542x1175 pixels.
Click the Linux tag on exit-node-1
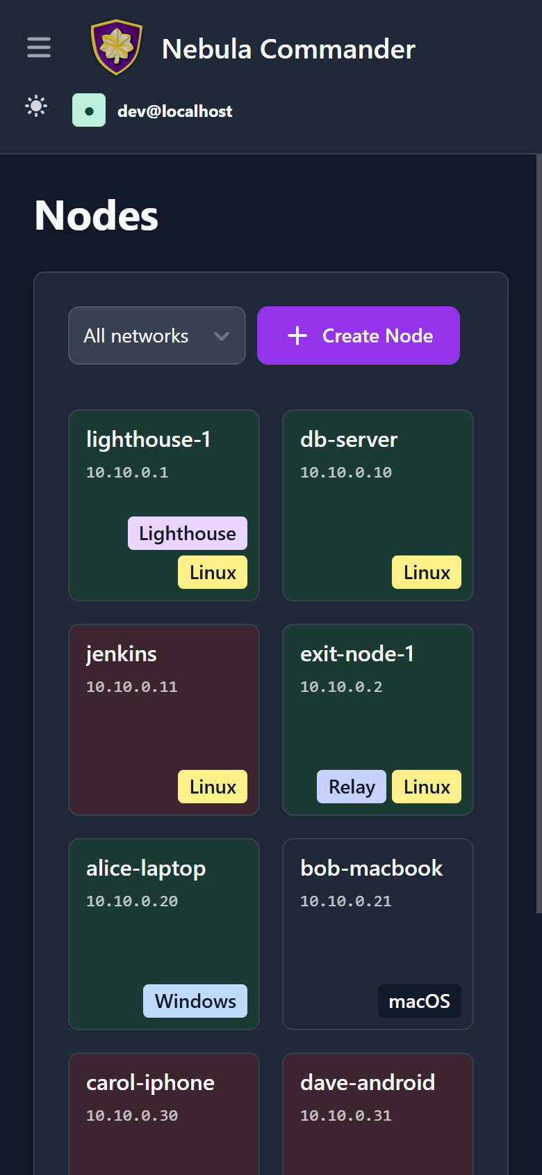click(427, 787)
